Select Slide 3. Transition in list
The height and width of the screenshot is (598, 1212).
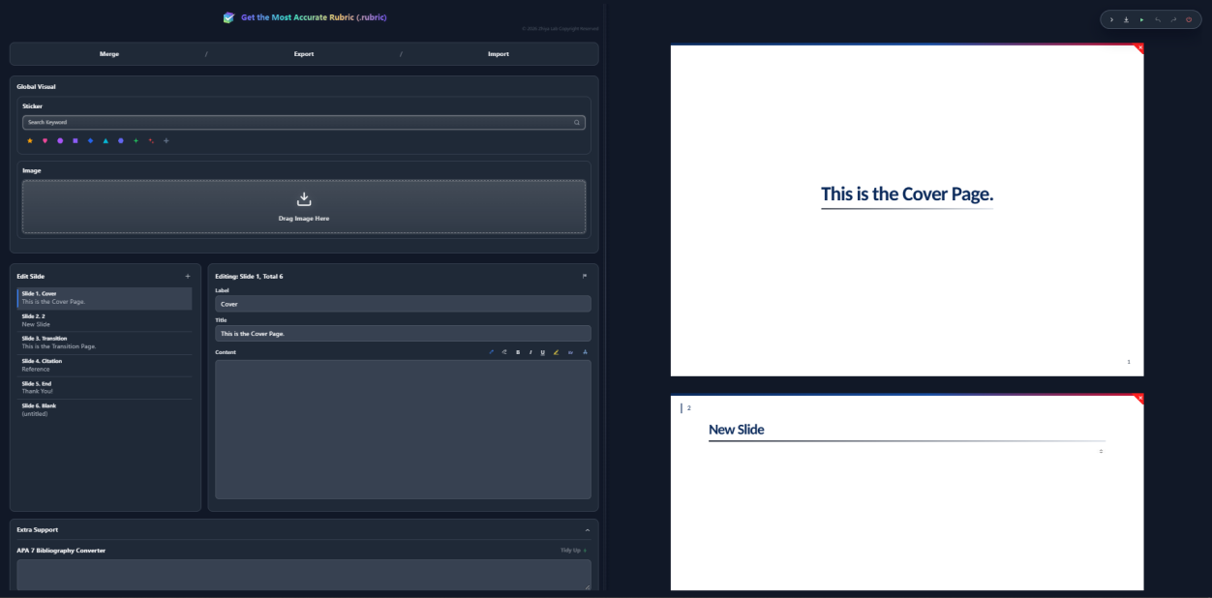click(x=105, y=343)
